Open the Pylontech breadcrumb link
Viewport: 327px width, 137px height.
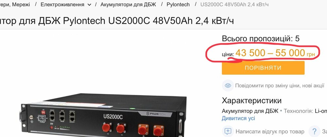tap(178, 4)
